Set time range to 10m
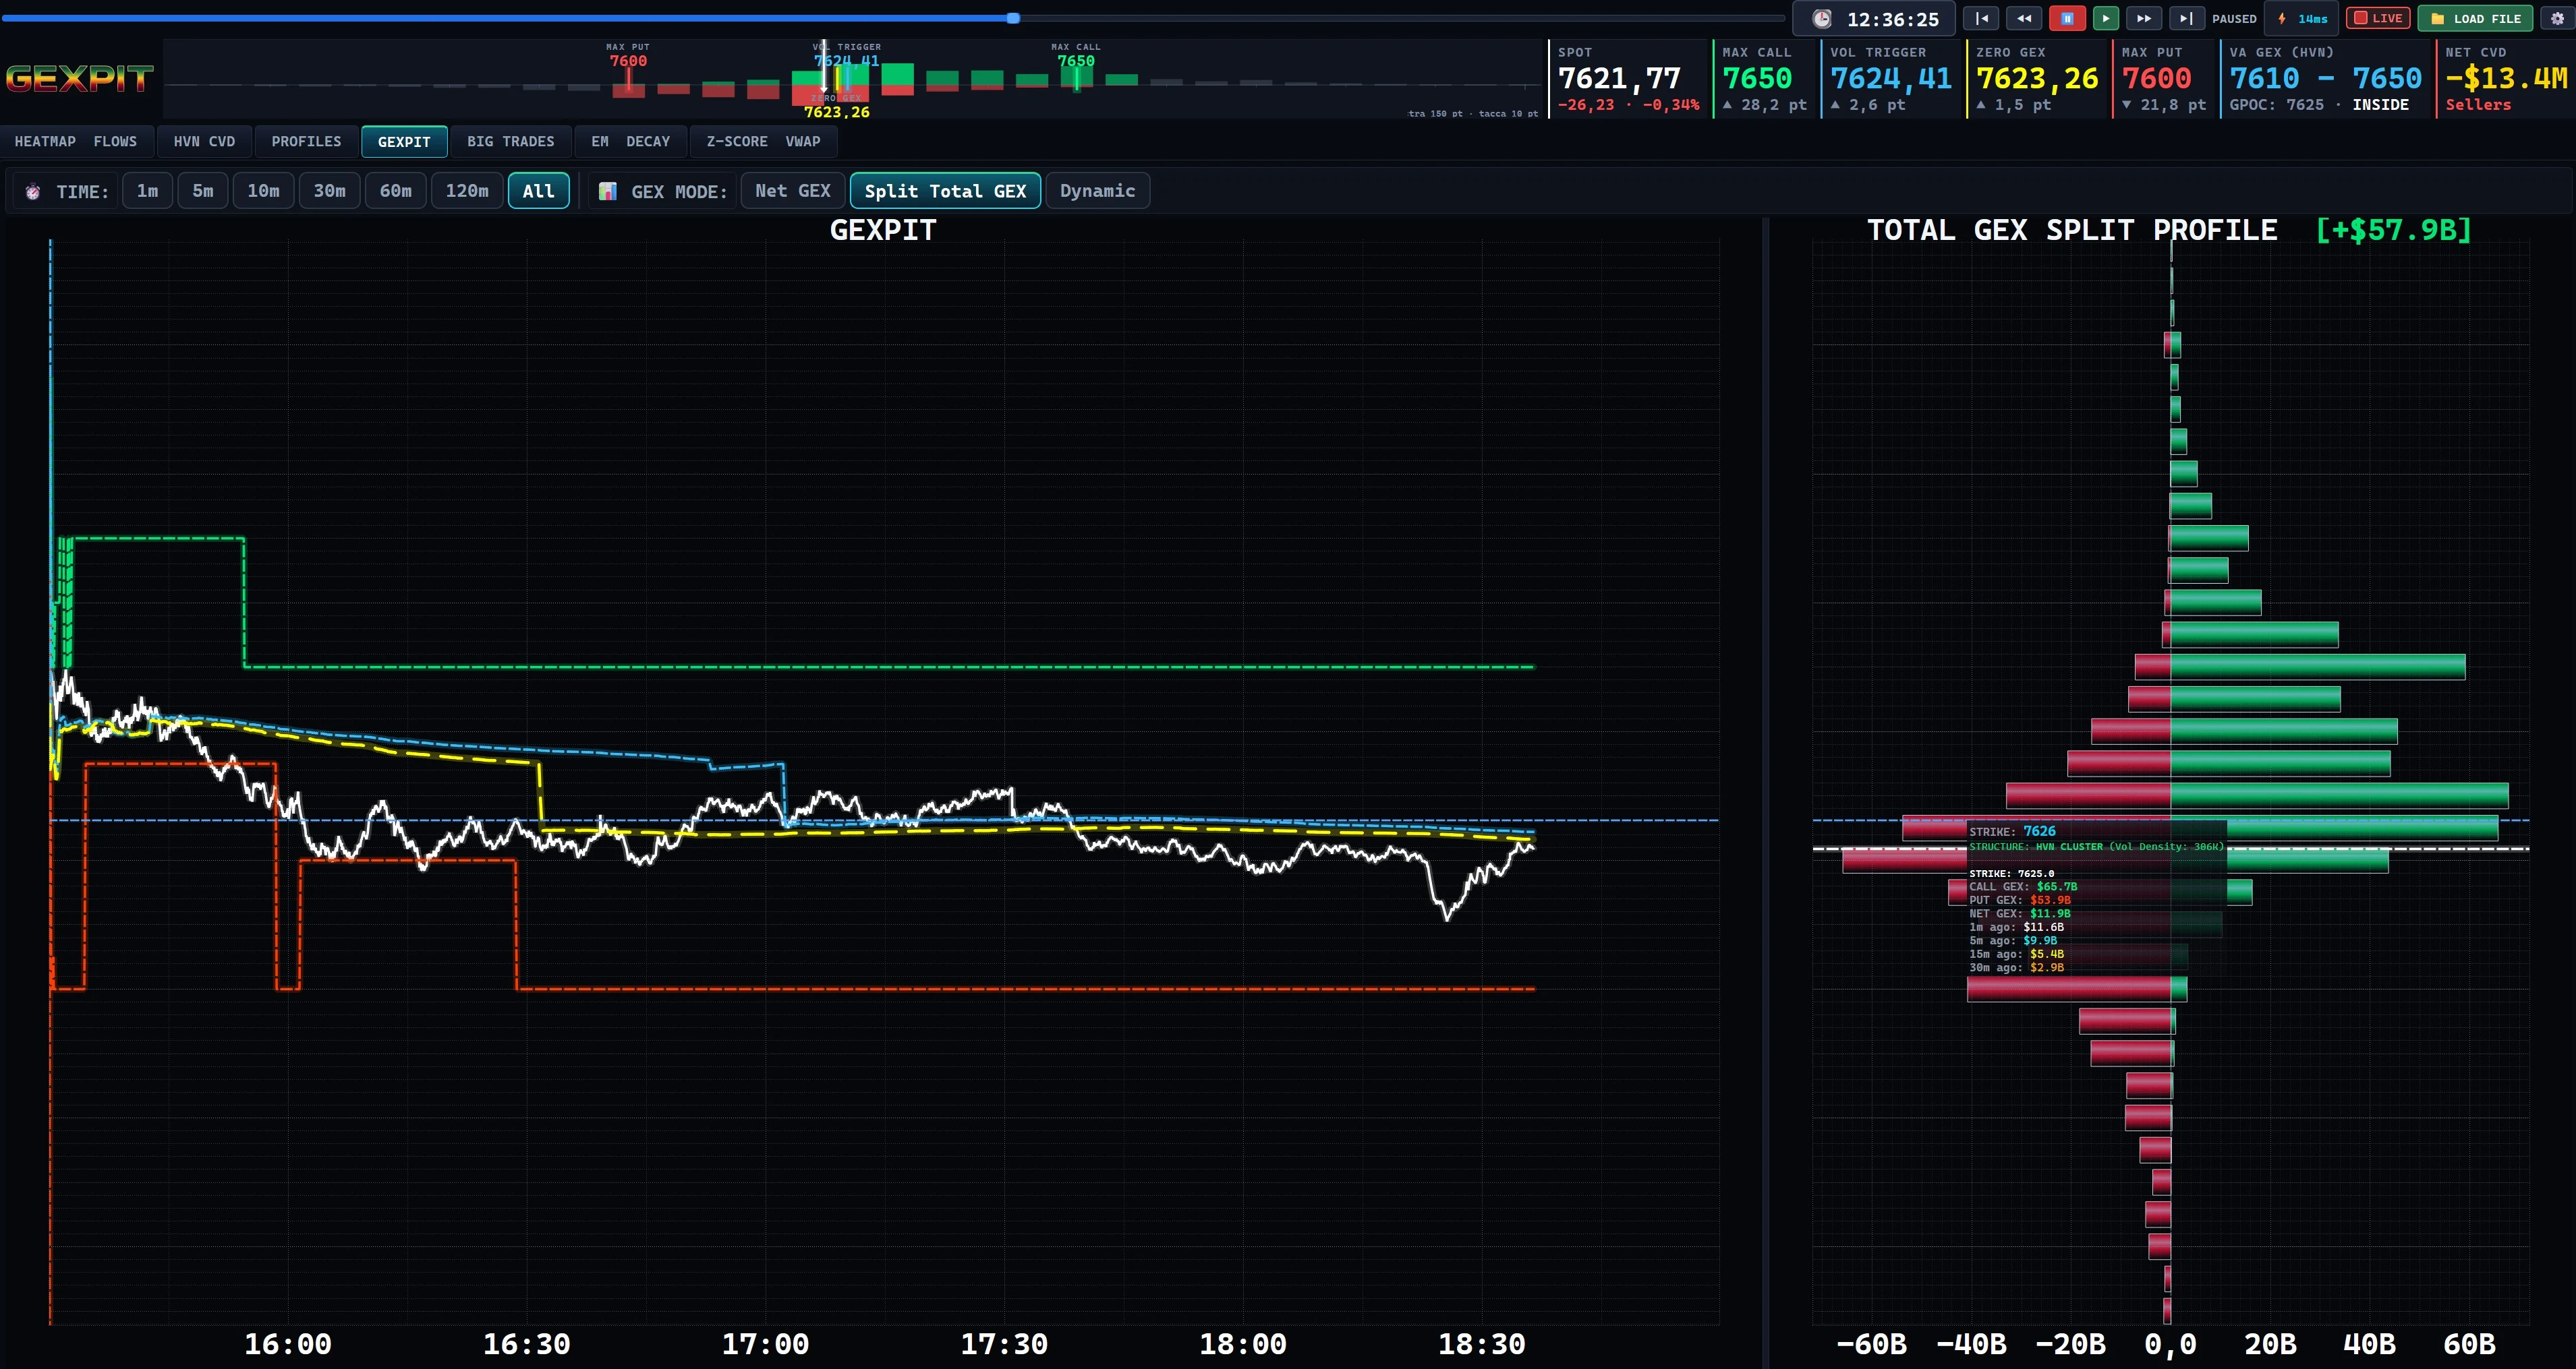 [264, 191]
